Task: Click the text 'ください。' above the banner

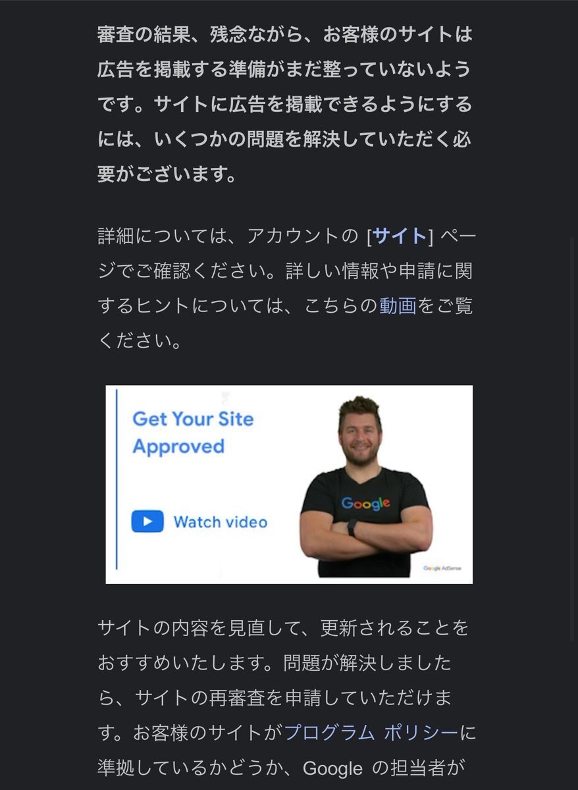Action: (140, 340)
